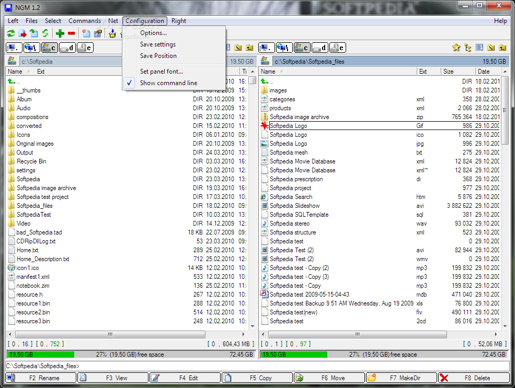Click the green plus select icon
This screenshot has width=515, height=388.
[60, 33]
